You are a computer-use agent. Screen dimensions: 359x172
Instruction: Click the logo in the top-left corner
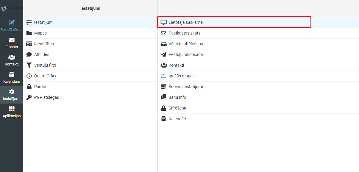(x=11, y=9)
